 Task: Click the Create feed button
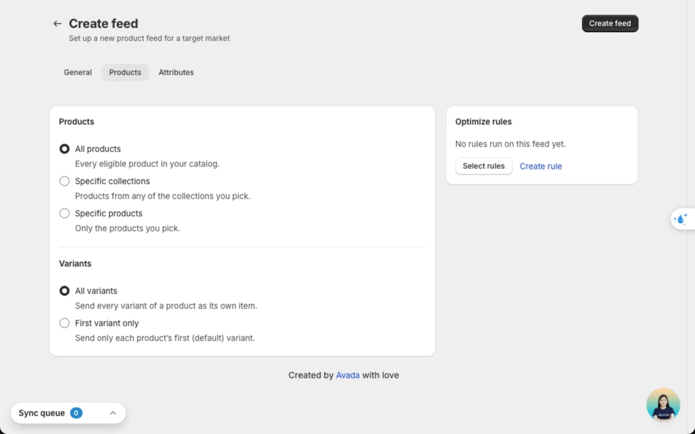(610, 24)
